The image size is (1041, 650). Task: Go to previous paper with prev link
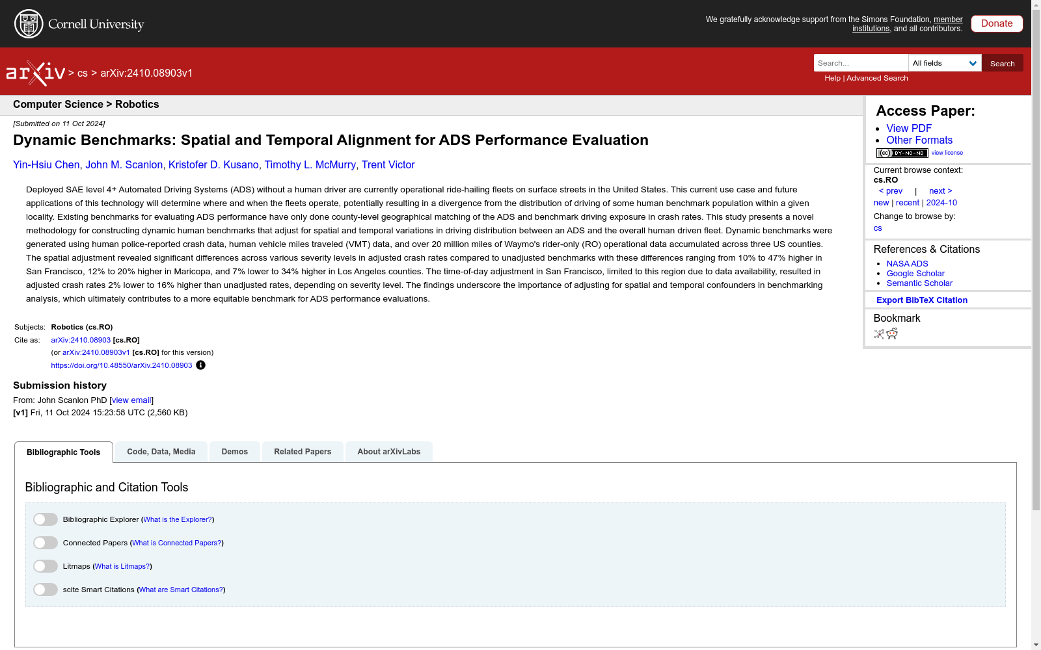pyautogui.click(x=891, y=191)
